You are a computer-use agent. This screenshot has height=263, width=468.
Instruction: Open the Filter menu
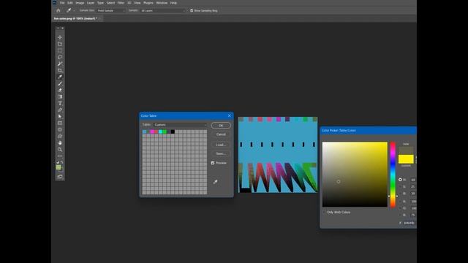click(x=121, y=3)
